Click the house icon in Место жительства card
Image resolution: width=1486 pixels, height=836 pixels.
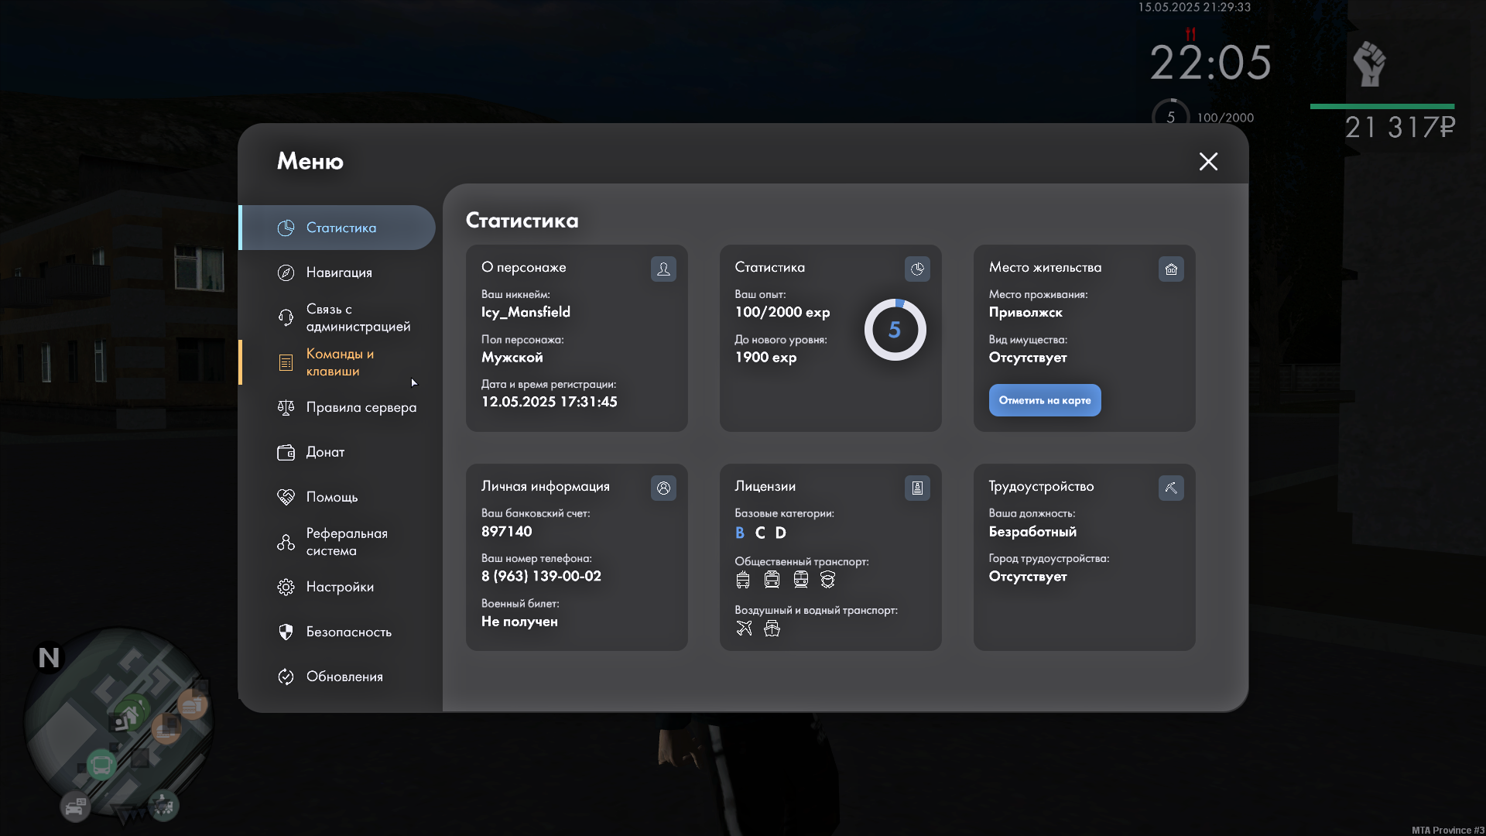(1171, 269)
